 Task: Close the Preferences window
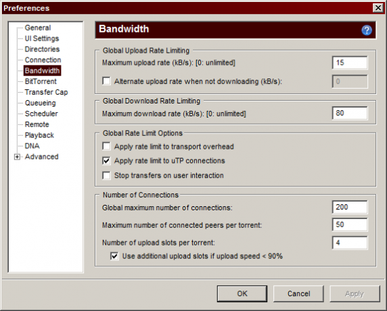click(x=378, y=8)
